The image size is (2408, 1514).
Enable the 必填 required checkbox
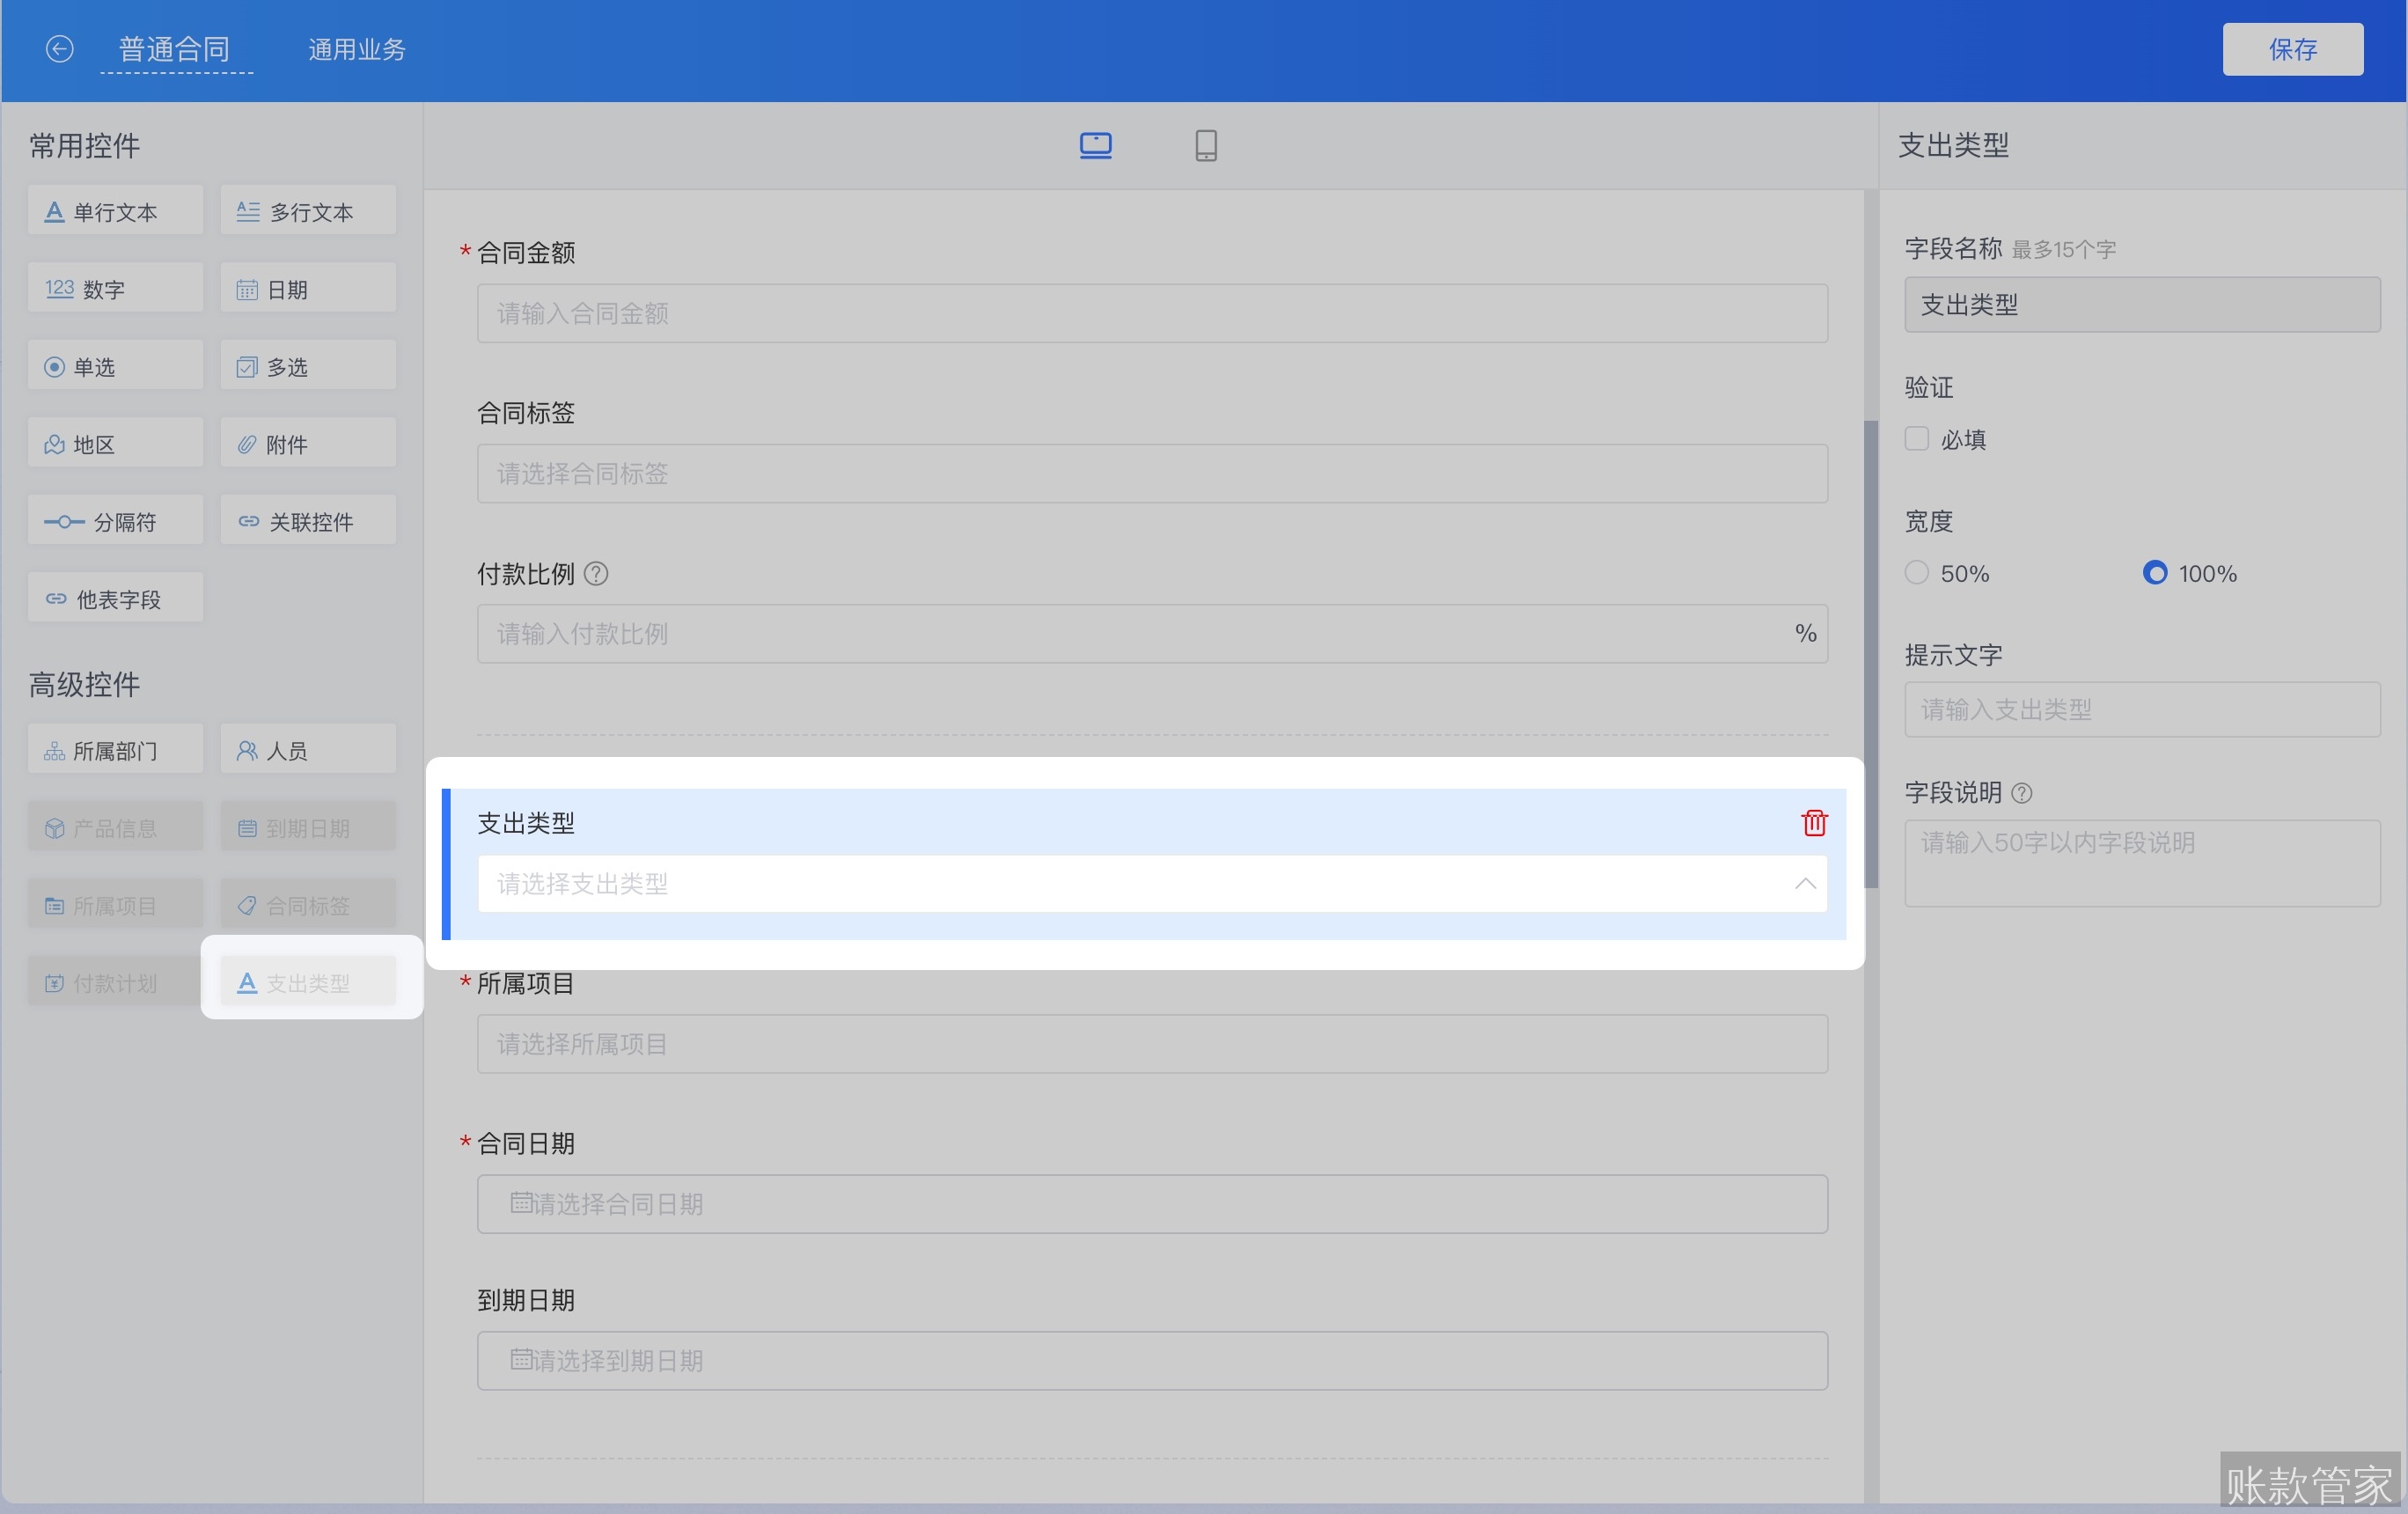[1916, 439]
